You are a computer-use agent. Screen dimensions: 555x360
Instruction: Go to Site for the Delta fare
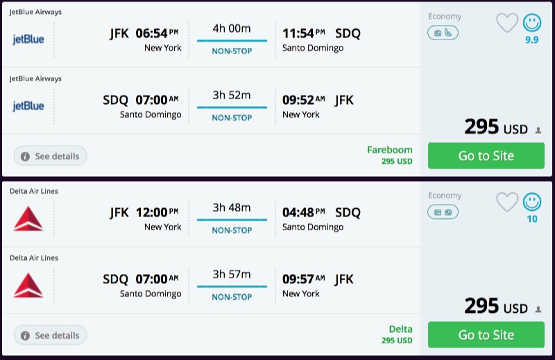pos(486,335)
